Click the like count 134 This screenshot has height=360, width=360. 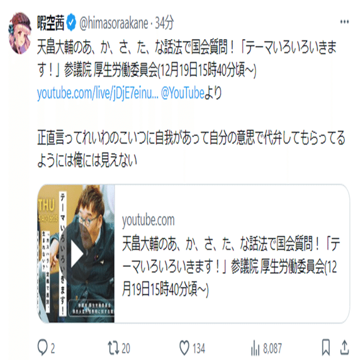coord(199,349)
